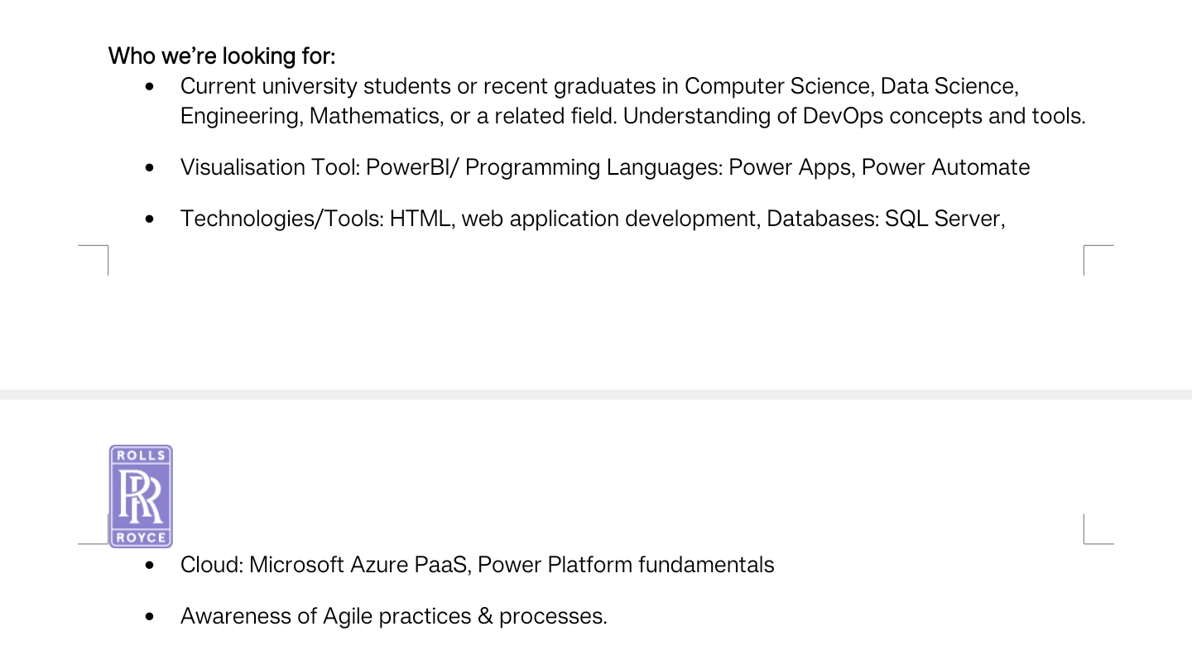This screenshot has height=665, width=1192.
Task: Click the text "SQL Server,"
Action: pos(944,219)
